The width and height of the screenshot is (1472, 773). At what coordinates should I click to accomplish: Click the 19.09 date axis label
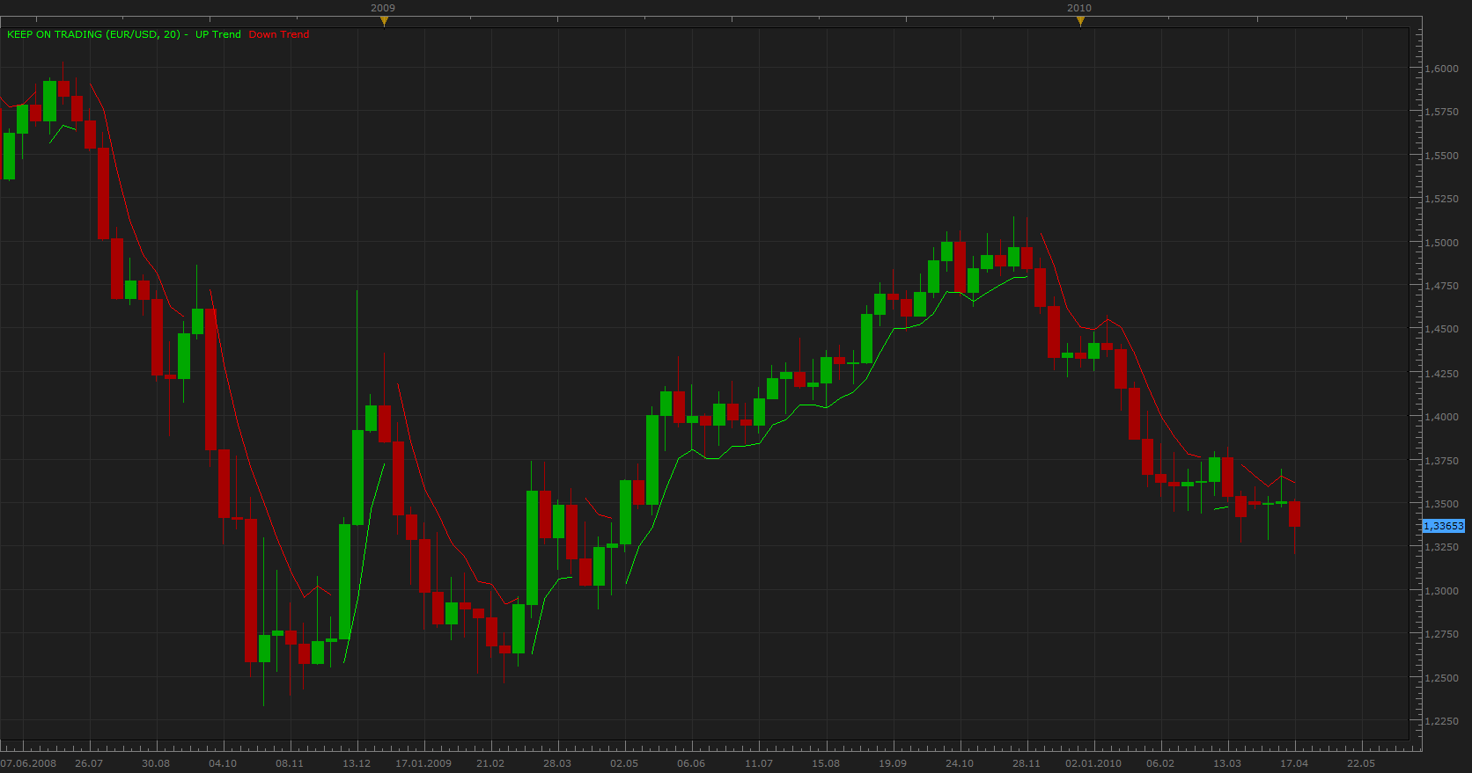point(893,763)
